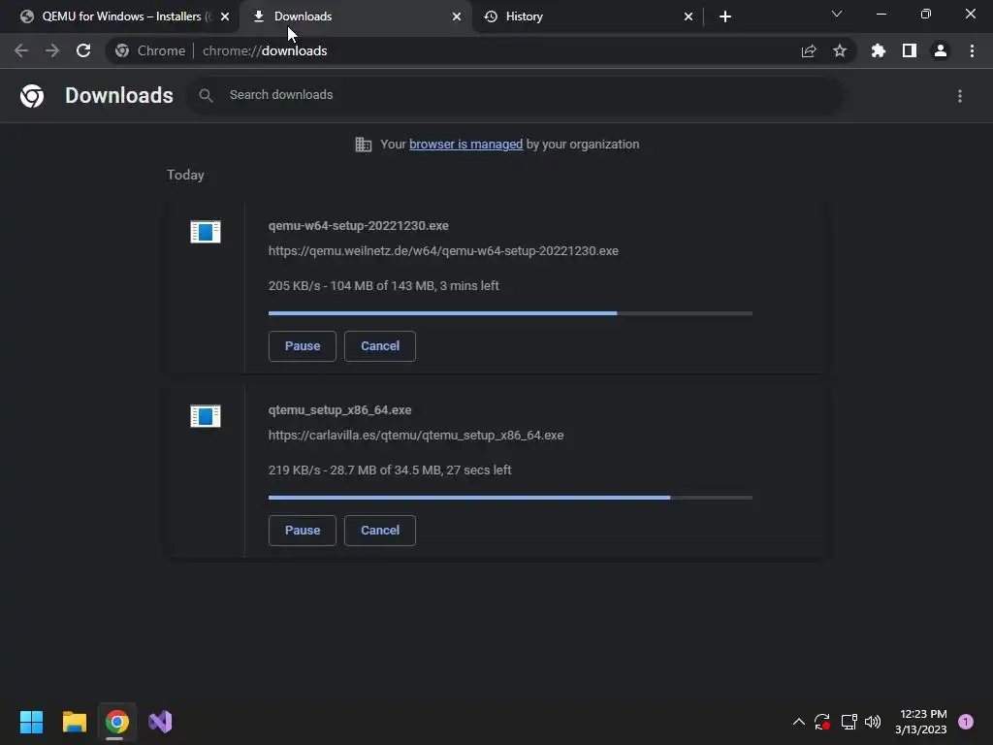Open the profile avatar menu
This screenshot has width=993, height=745.
click(941, 50)
